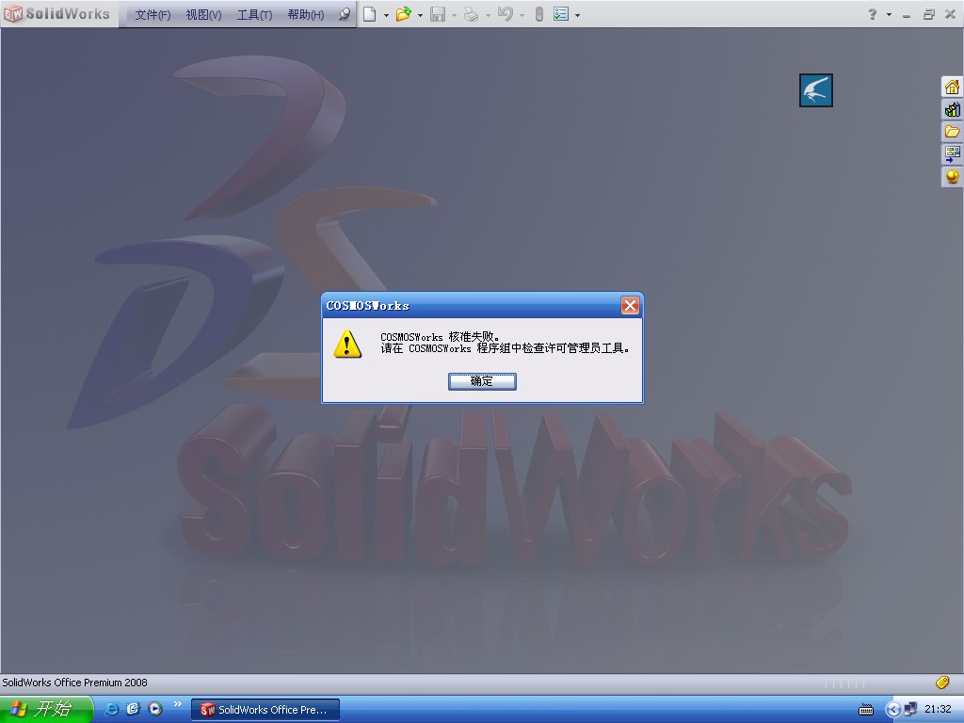
Task: Click the keyboard icon in system tray
Action: click(866, 710)
